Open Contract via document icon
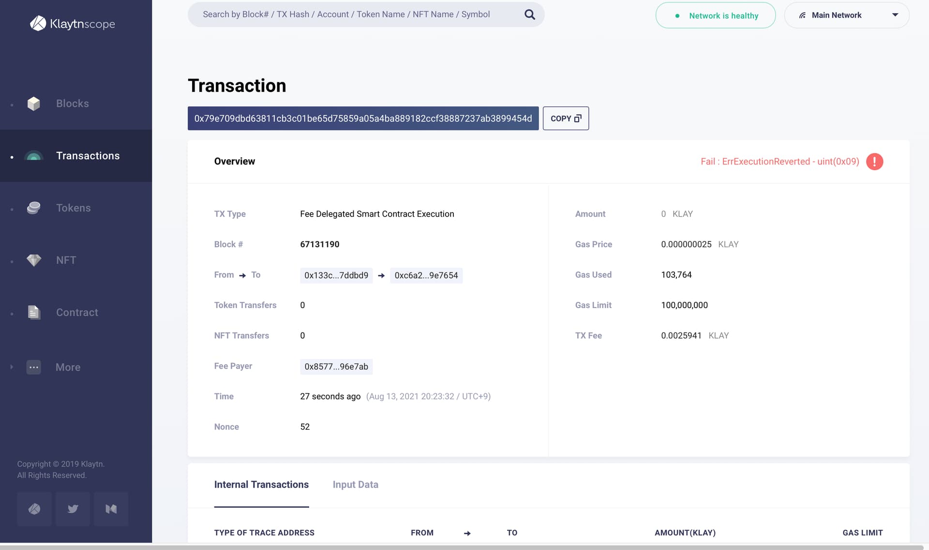Screen dimensions: 929x550 [x=34, y=312]
